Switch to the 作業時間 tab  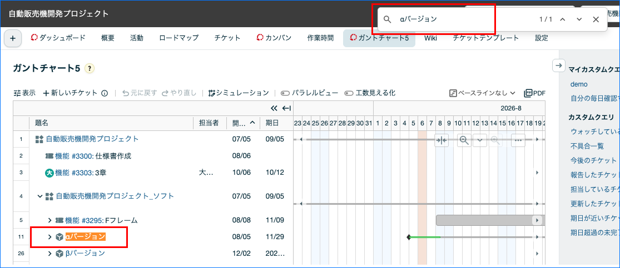tap(320, 38)
